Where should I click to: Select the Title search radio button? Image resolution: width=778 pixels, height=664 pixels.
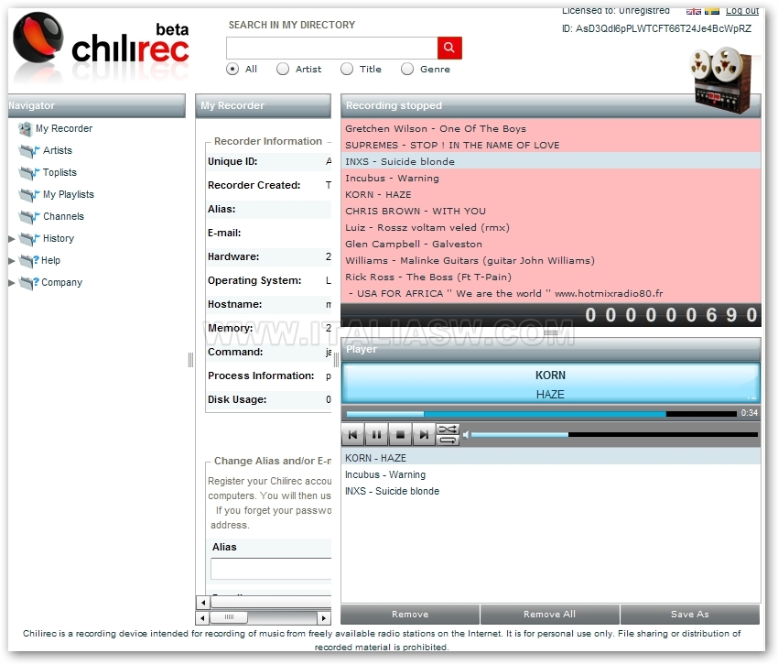click(x=347, y=69)
